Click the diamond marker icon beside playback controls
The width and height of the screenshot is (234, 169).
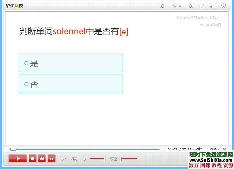[x=63, y=158]
